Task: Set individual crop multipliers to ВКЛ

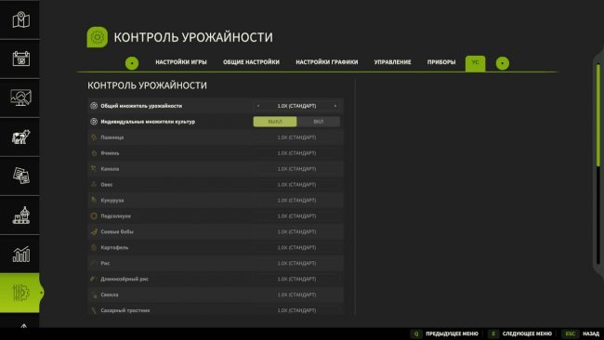Action: [x=318, y=122]
